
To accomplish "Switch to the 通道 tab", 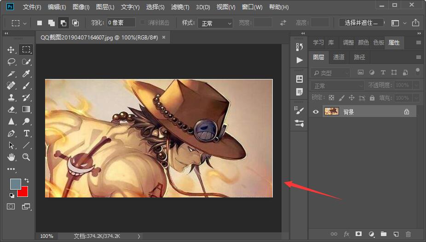I will pyautogui.click(x=339, y=57).
